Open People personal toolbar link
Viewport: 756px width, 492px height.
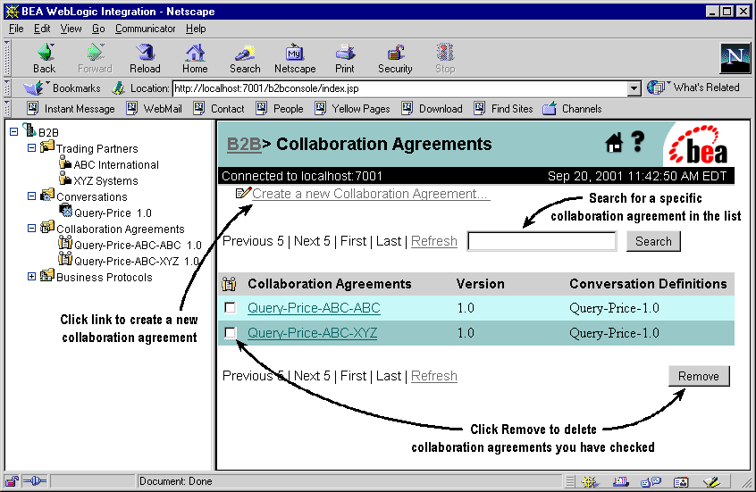click(280, 109)
